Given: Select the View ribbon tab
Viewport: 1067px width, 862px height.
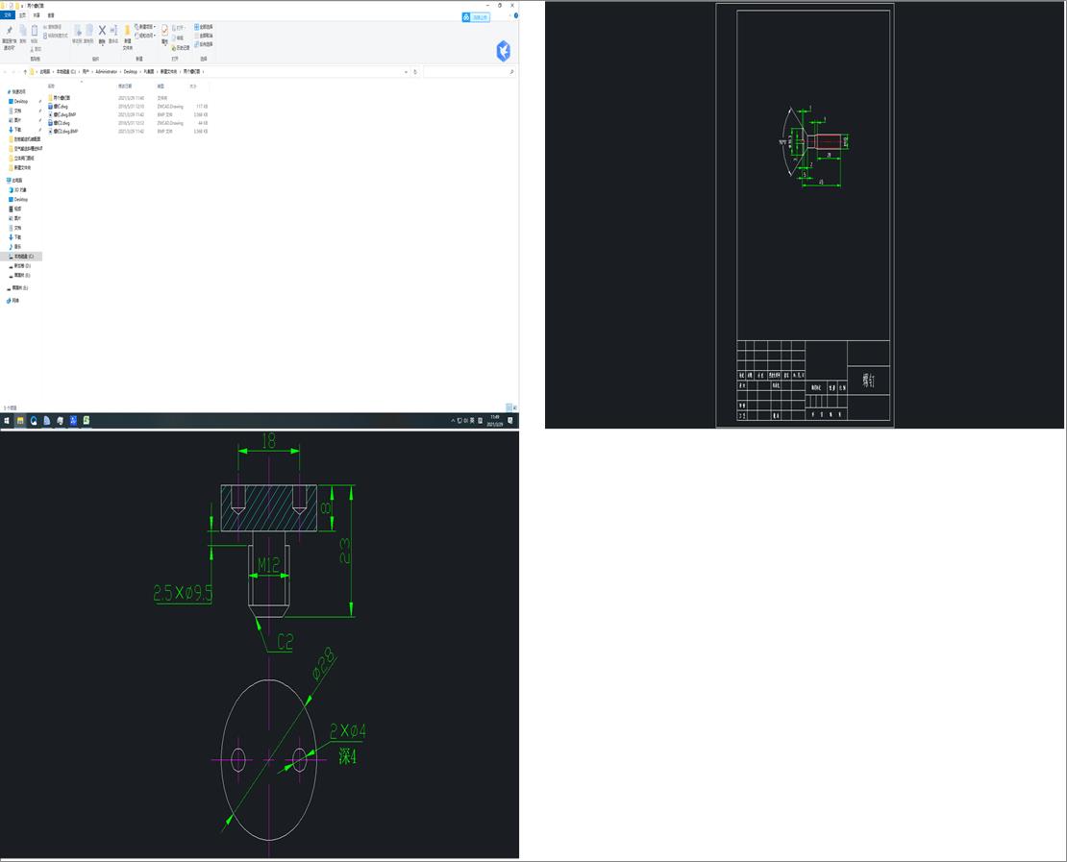Looking at the screenshot, I should tap(51, 15).
